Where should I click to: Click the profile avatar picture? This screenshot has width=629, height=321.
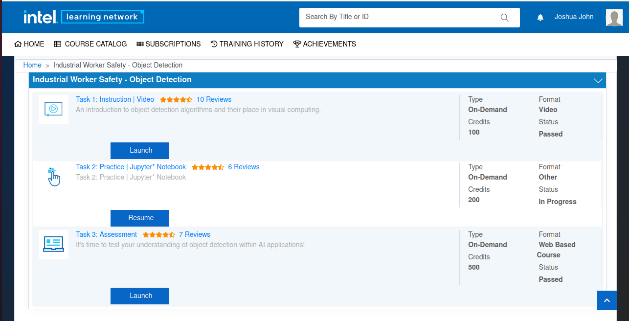point(614,17)
